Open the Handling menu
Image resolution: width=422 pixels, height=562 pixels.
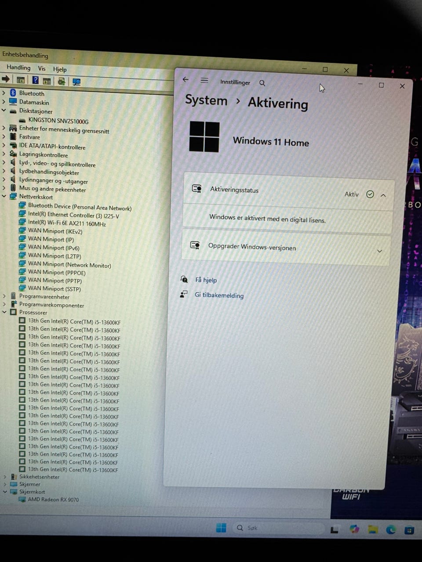[x=18, y=67]
